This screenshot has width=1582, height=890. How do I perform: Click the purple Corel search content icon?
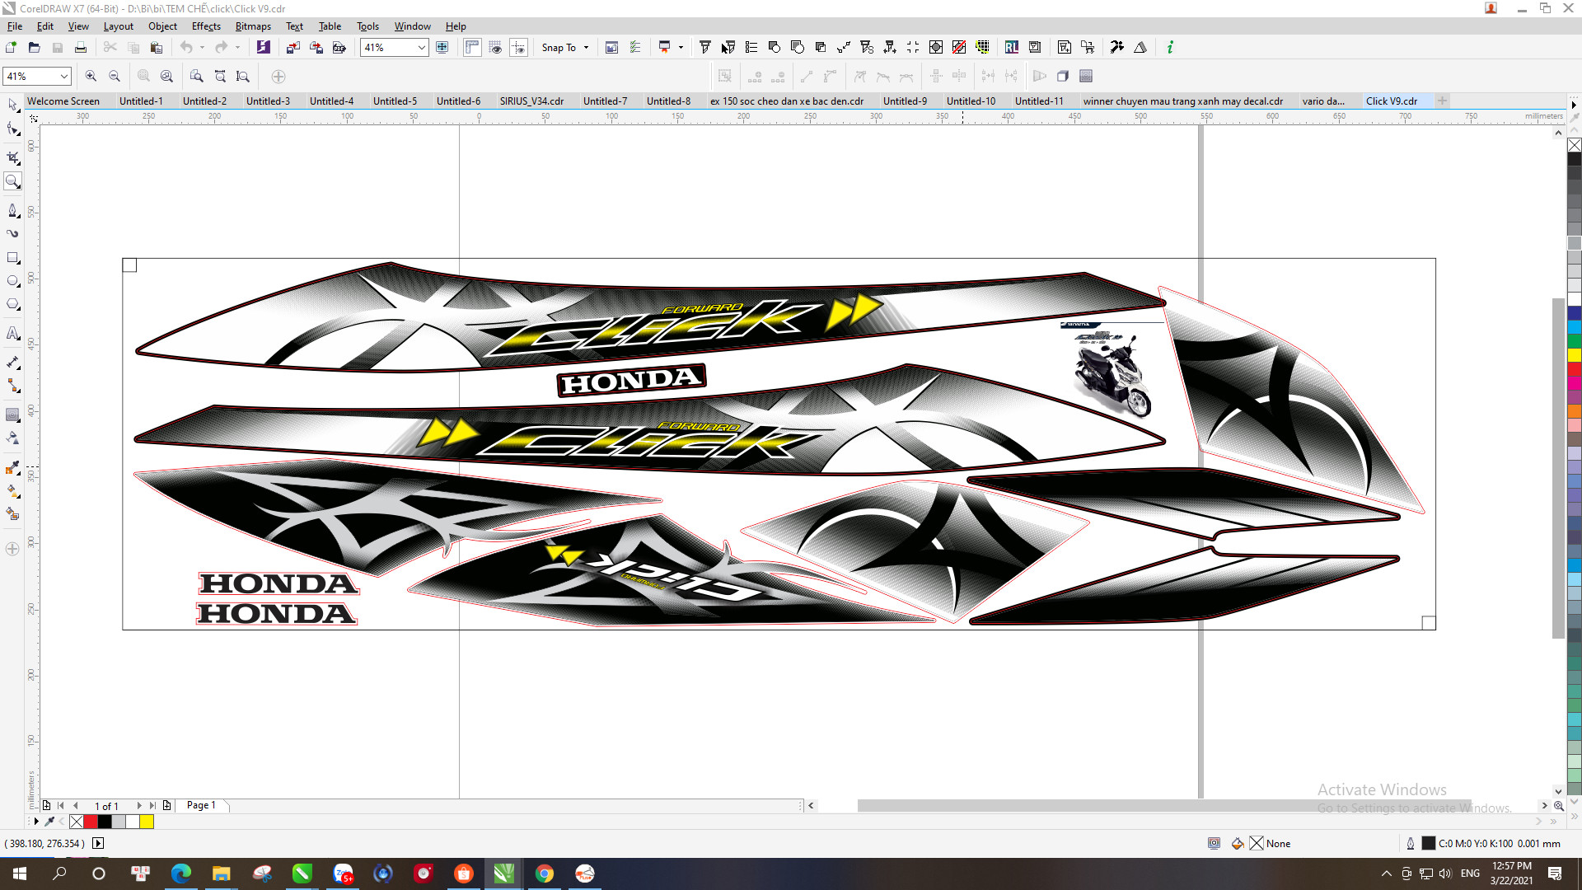pyautogui.click(x=264, y=48)
